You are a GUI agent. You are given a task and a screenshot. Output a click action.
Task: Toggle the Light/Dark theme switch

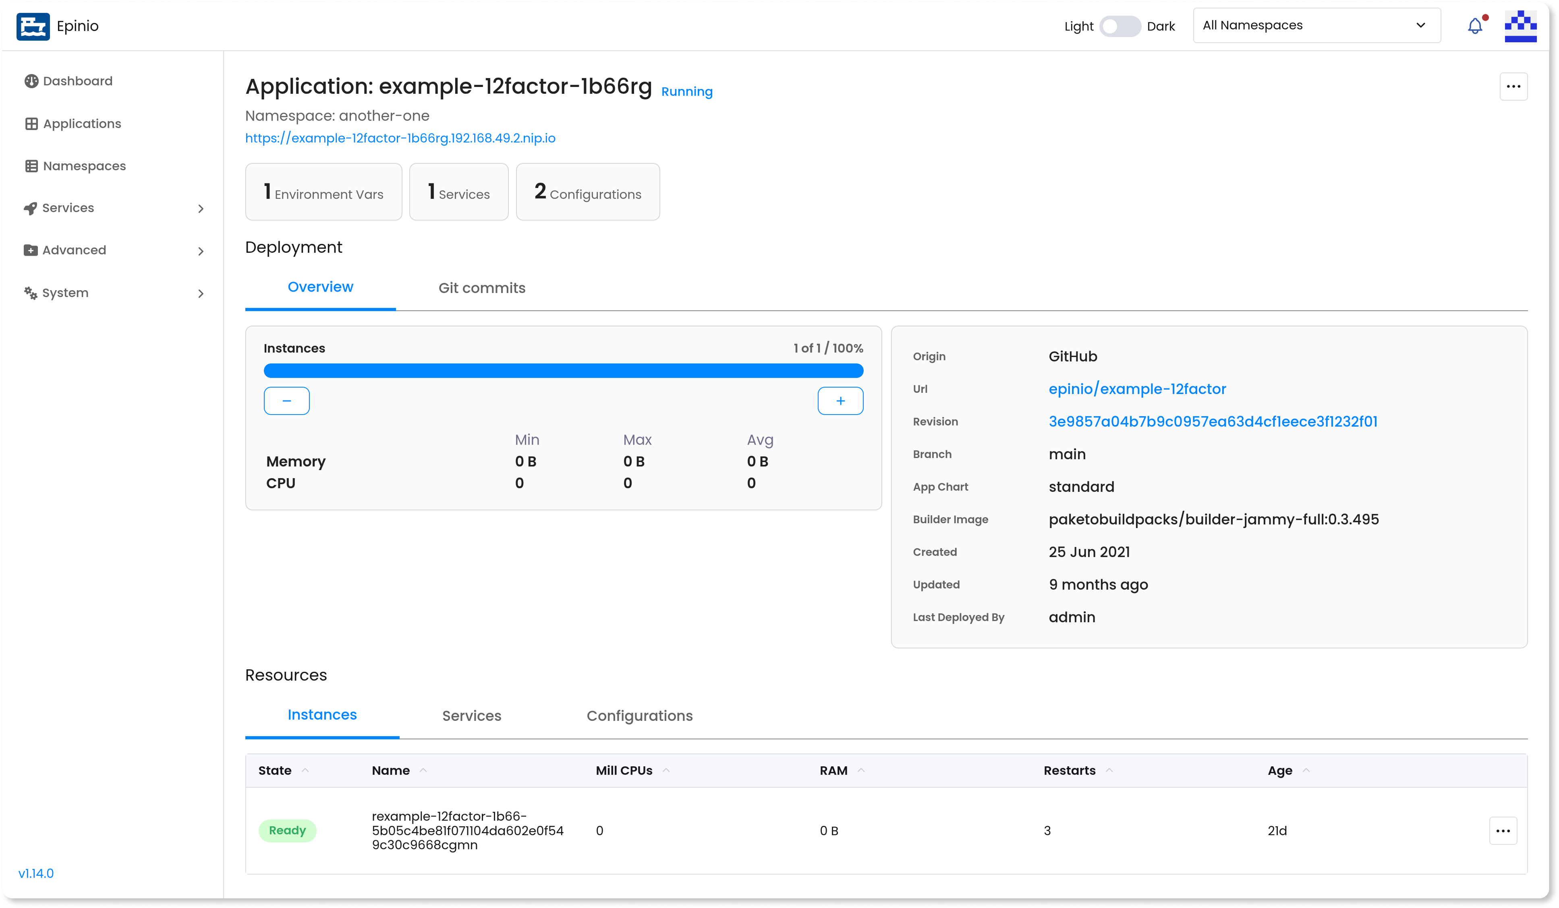click(x=1120, y=27)
